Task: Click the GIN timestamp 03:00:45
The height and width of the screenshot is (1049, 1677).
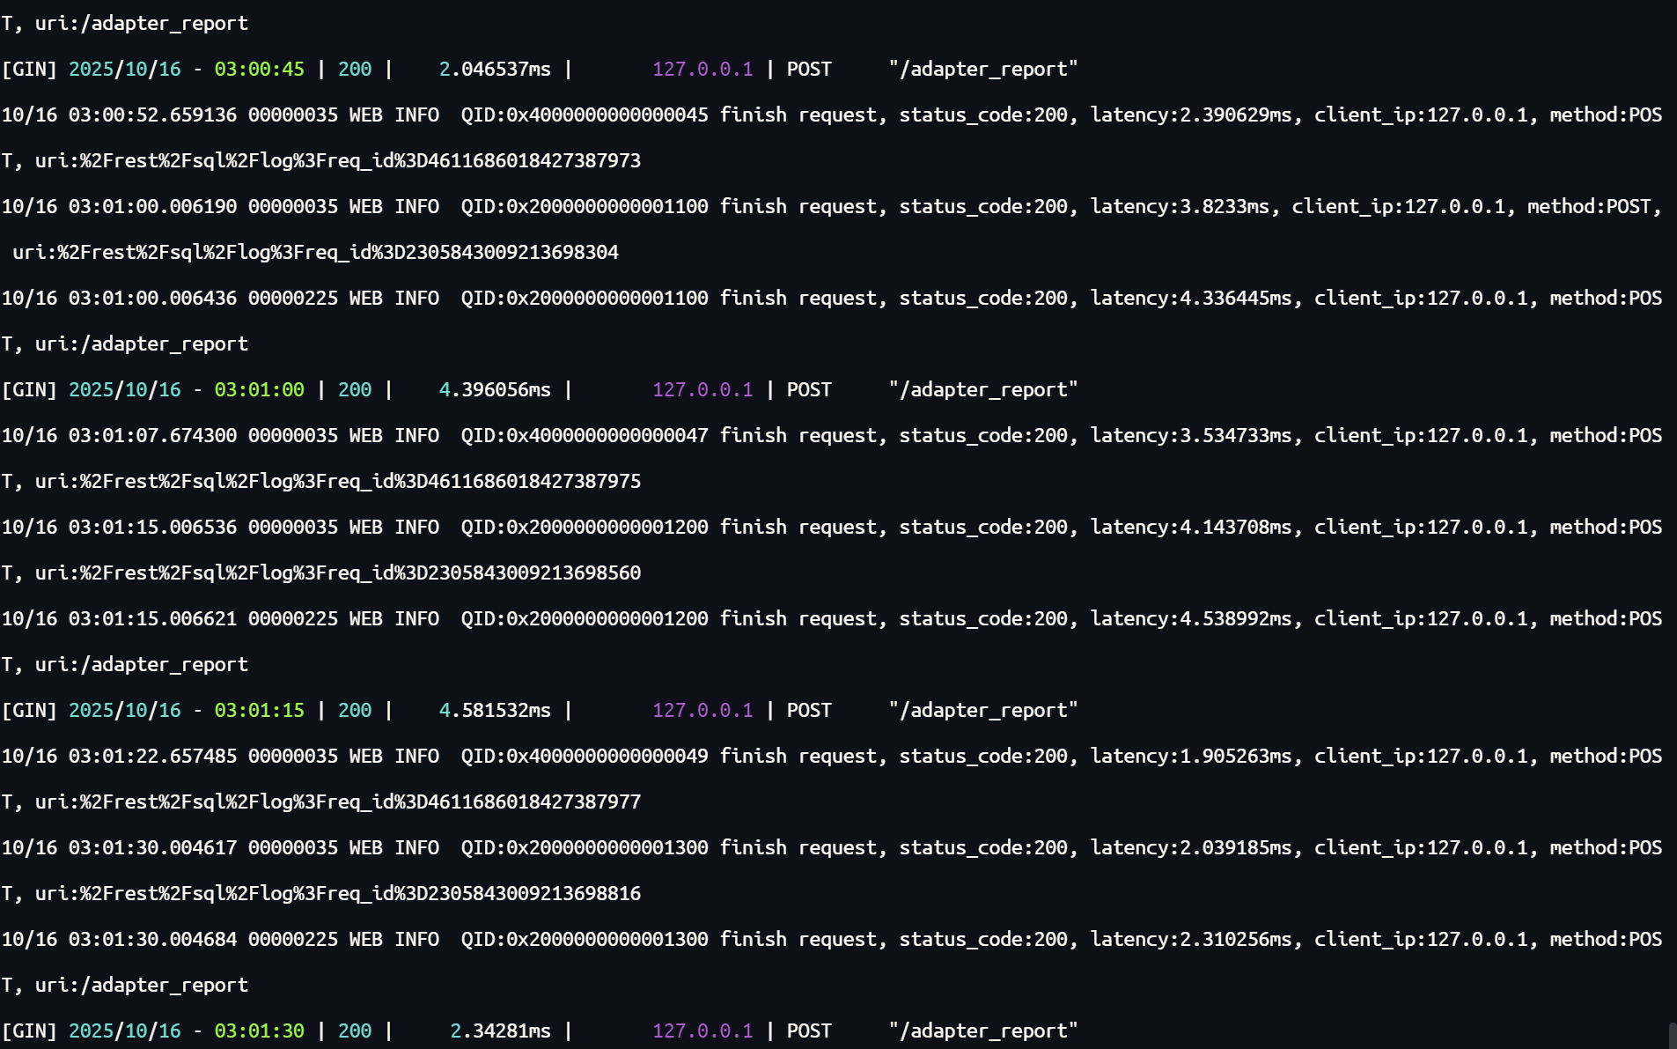Action: [259, 70]
